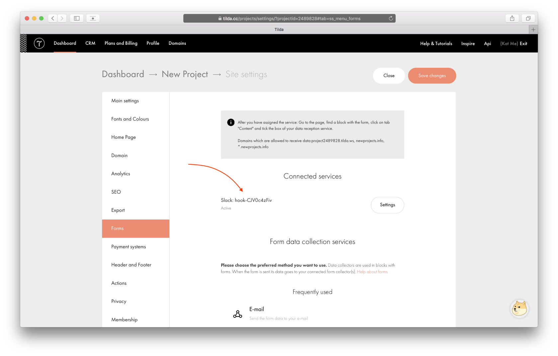Select the Payment systems tab
558x356 pixels.
[129, 246]
